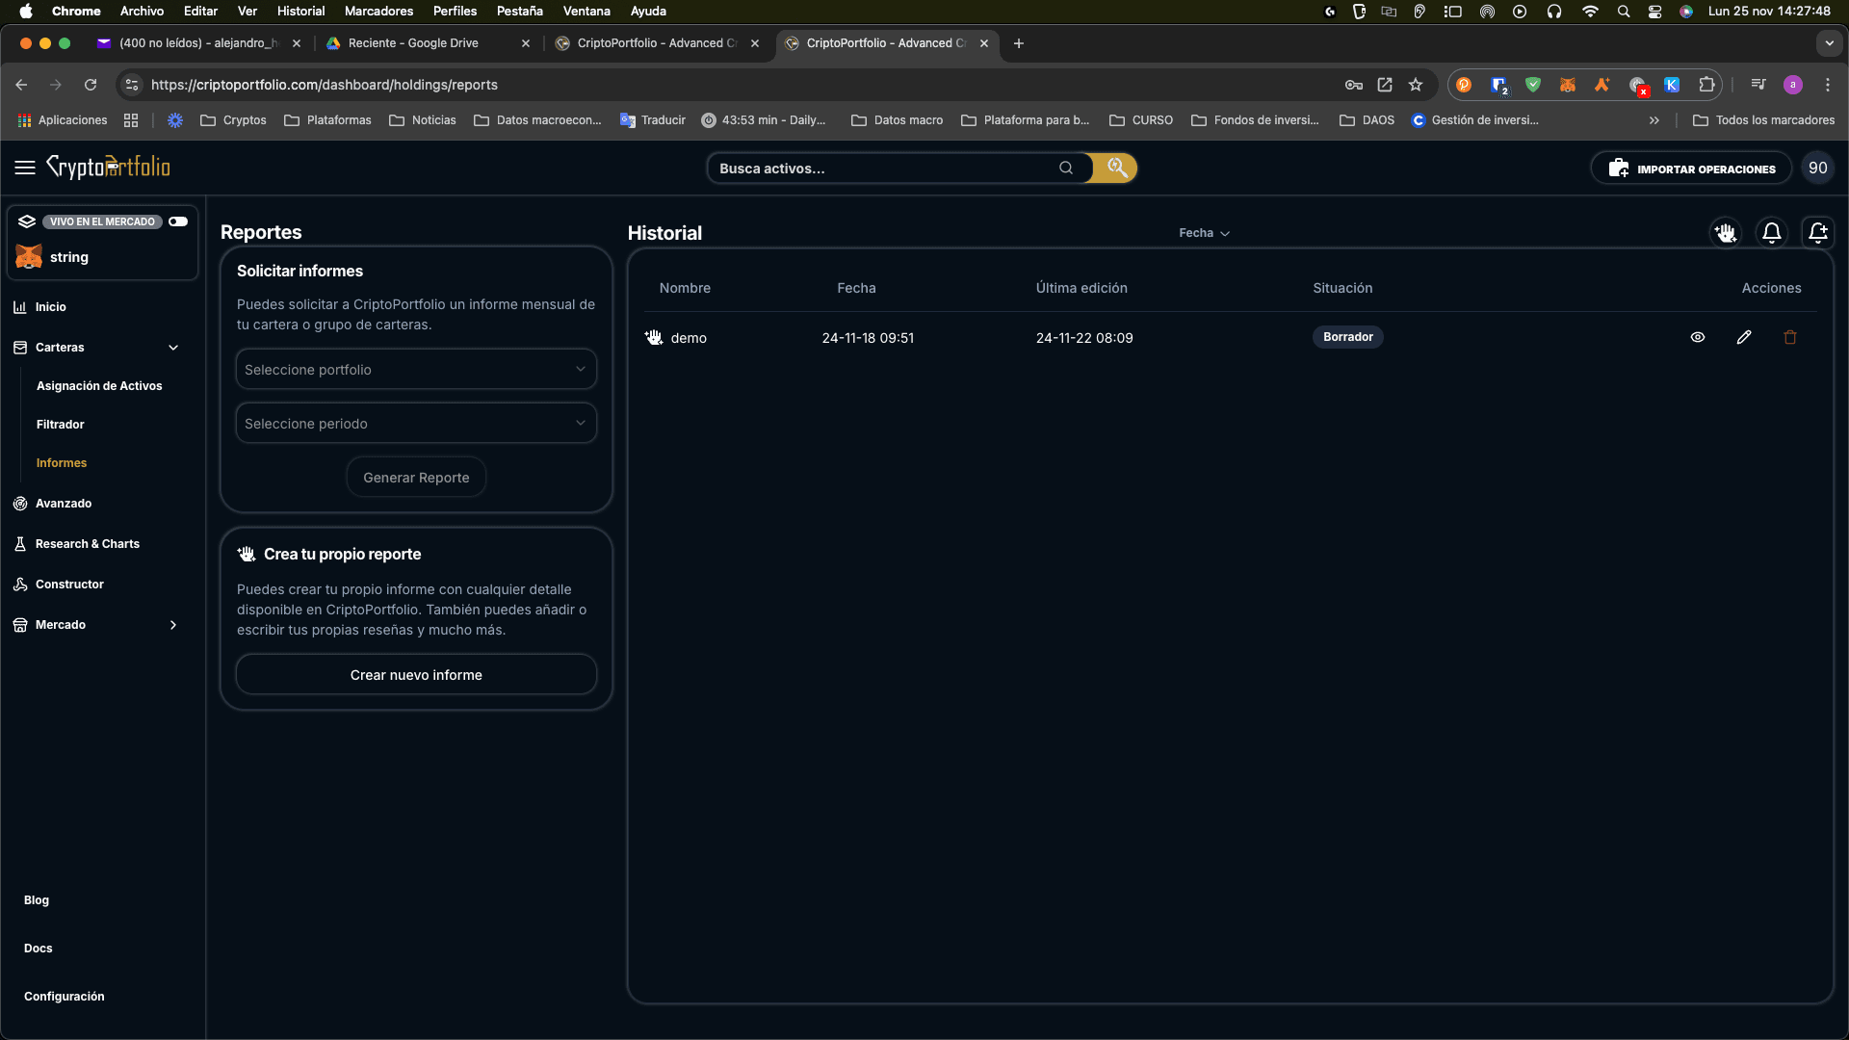
Task: Switch to Reciente - Google Drive tab
Action: coord(427,43)
